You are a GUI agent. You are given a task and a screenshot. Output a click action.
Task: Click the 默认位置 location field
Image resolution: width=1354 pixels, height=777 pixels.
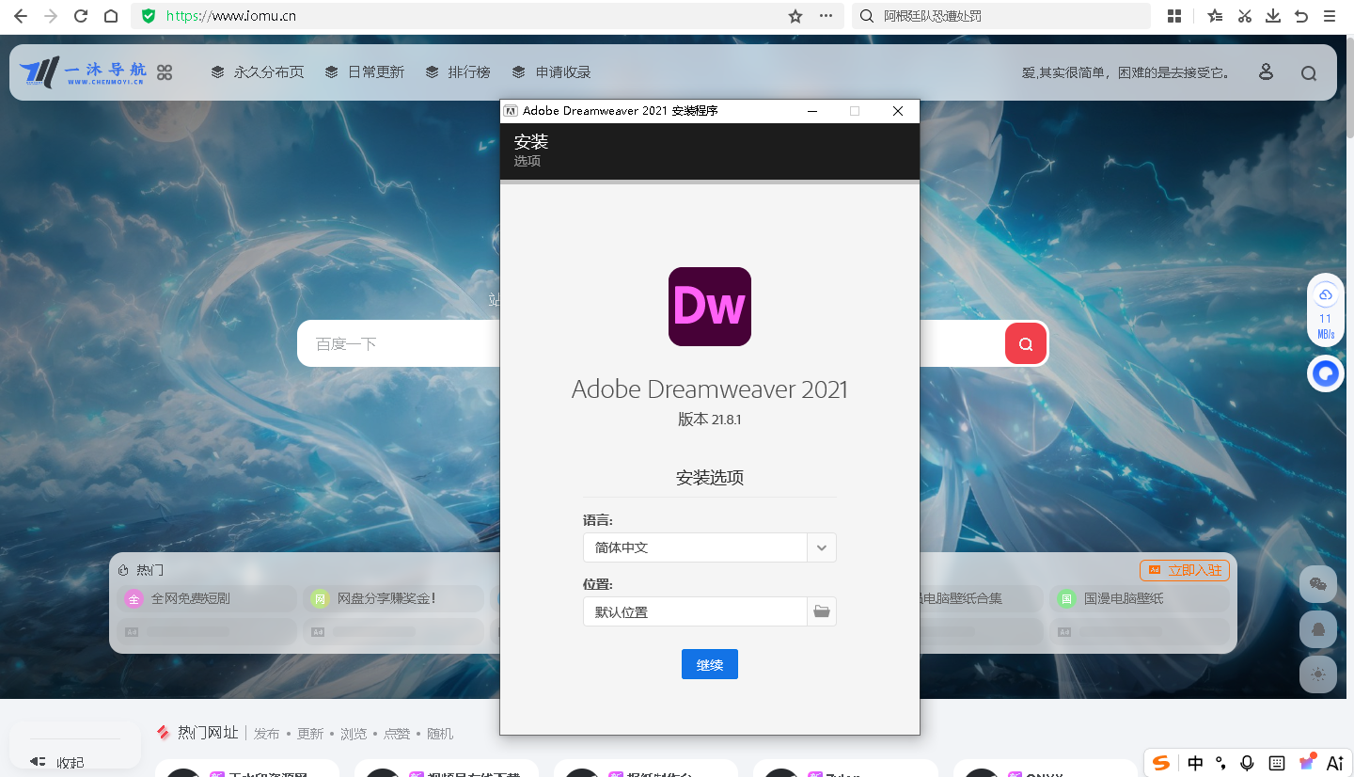(x=695, y=611)
